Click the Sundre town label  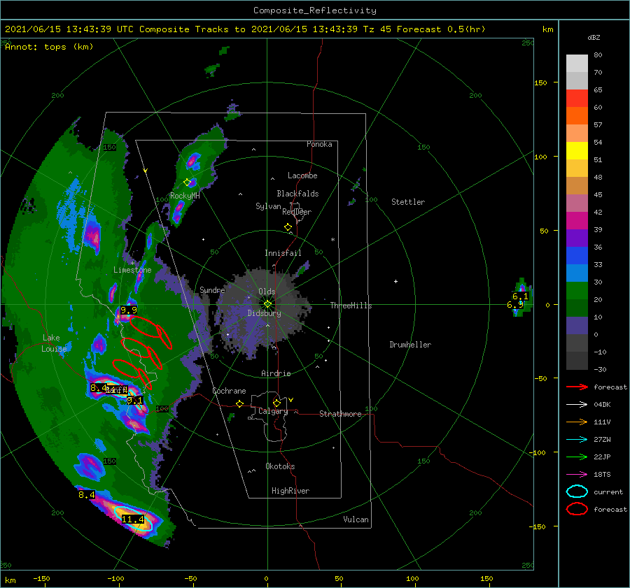(x=212, y=289)
